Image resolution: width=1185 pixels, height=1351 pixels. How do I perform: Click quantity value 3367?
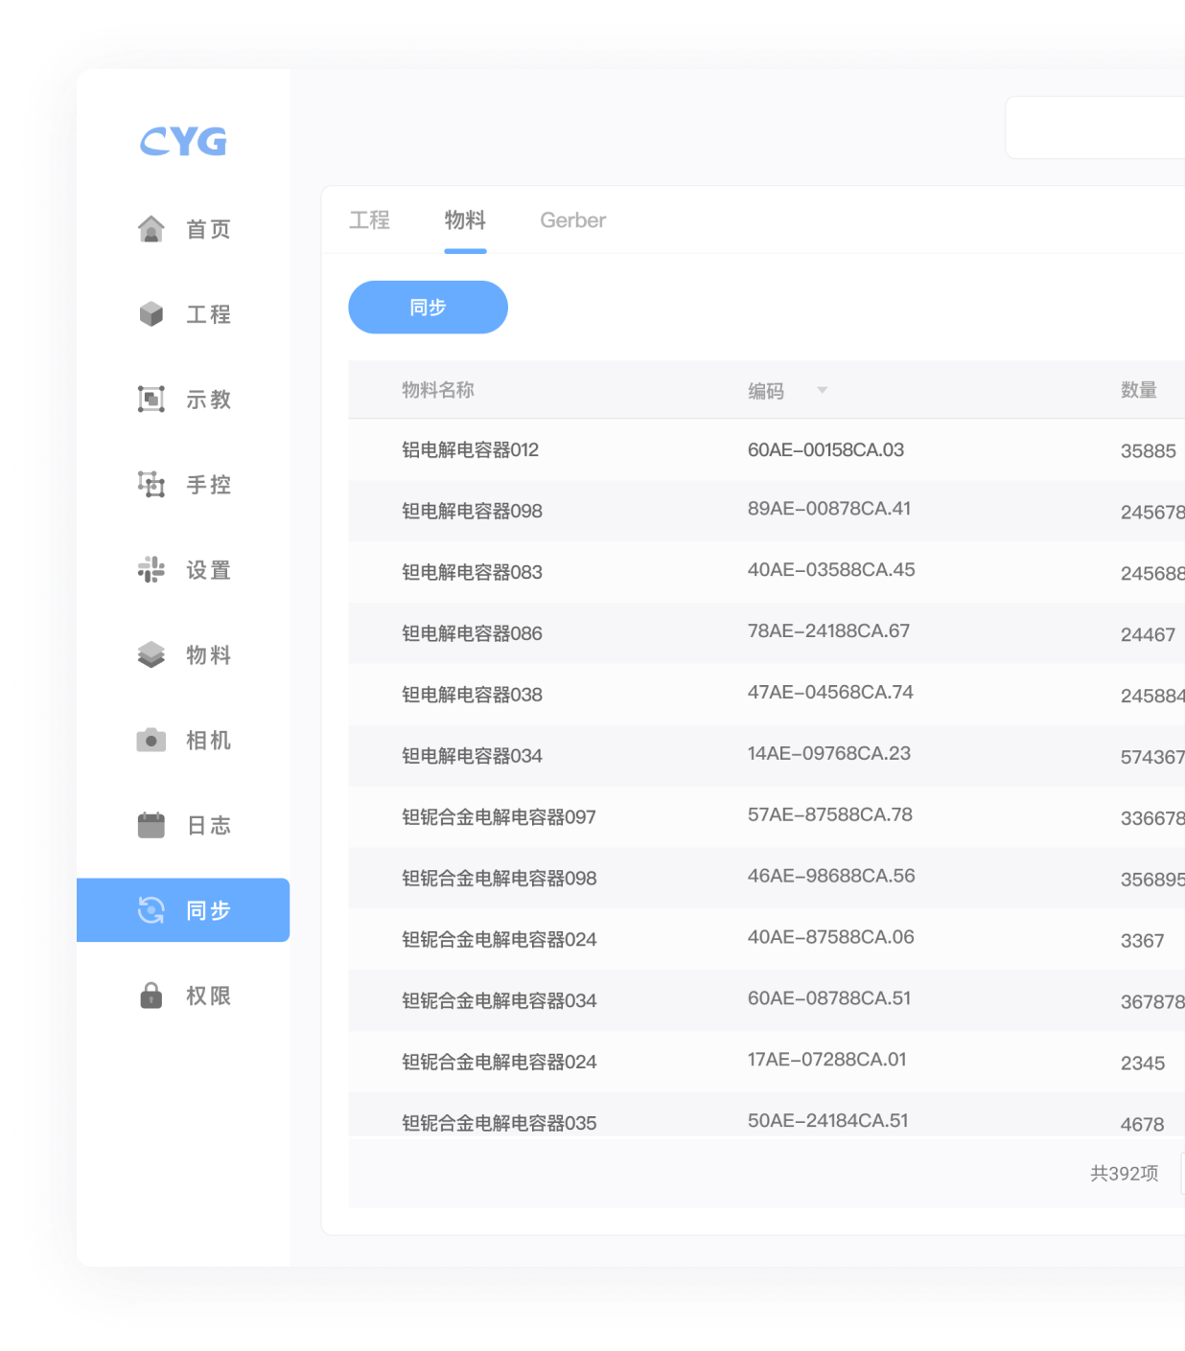[1143, 941]
